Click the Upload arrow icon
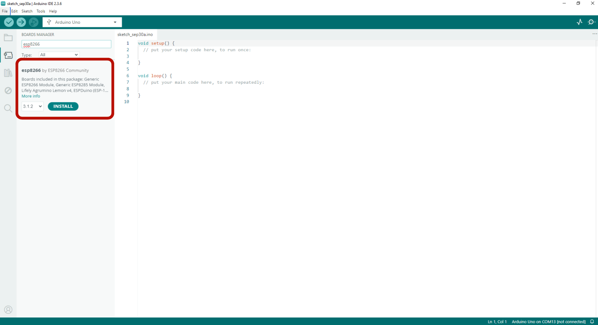 (21, 22)
